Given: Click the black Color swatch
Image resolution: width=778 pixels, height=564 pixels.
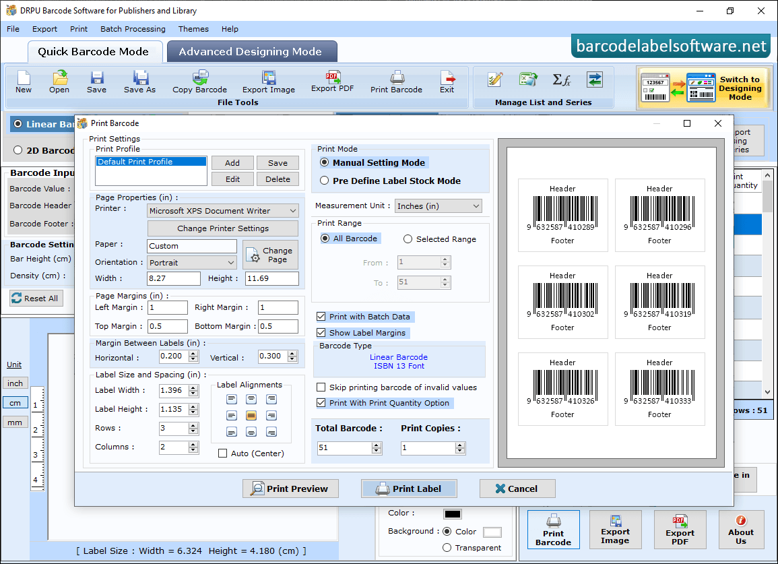Looking at the screenshot, I should (x=453, y=514).
